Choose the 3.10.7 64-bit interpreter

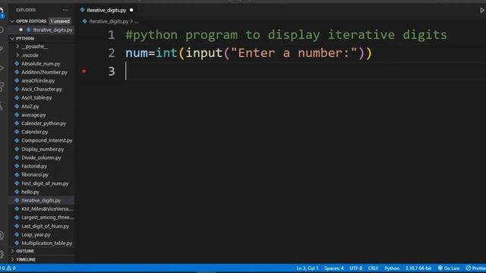point(418,268)
